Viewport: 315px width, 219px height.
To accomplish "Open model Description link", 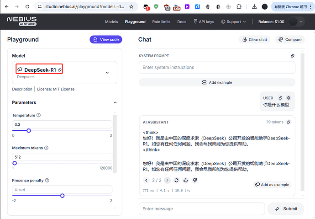I will pyautogui.click(x=22, y=89).
